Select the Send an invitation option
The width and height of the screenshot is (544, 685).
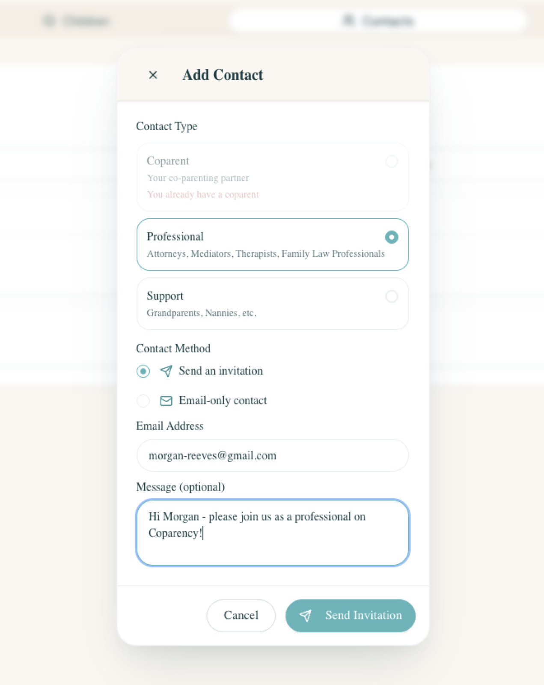(x=143, y=371)
